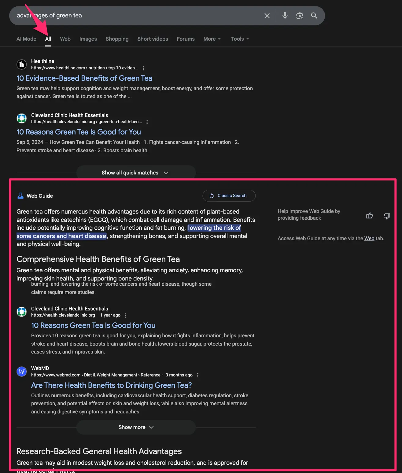The image size is (402, 473).
Task: Click the WebMD favicon
Action: point(21,372)
